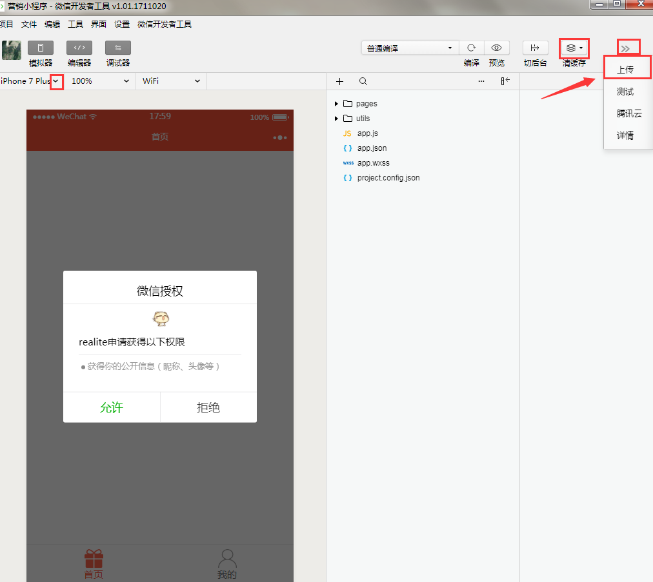Screen dimensions: 653x582
Task: Expand the utils folder
Action: click(x=336, y=119)
